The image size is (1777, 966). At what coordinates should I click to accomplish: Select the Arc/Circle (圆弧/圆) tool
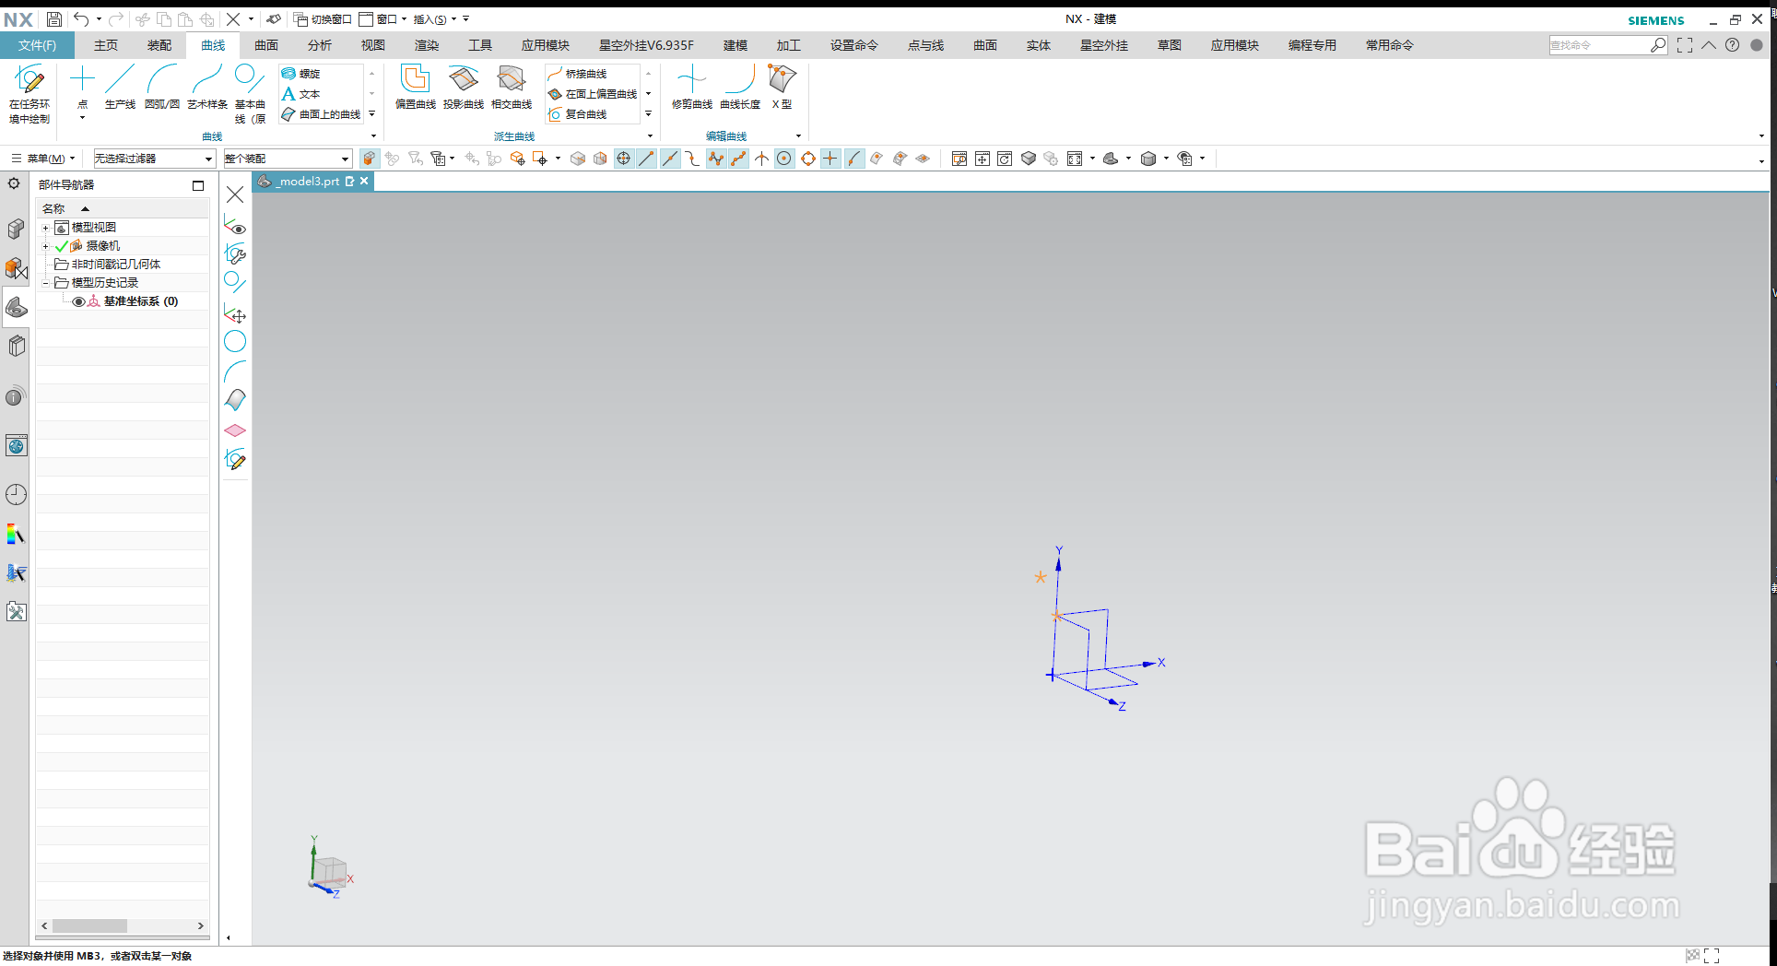[x=162, y=88]
